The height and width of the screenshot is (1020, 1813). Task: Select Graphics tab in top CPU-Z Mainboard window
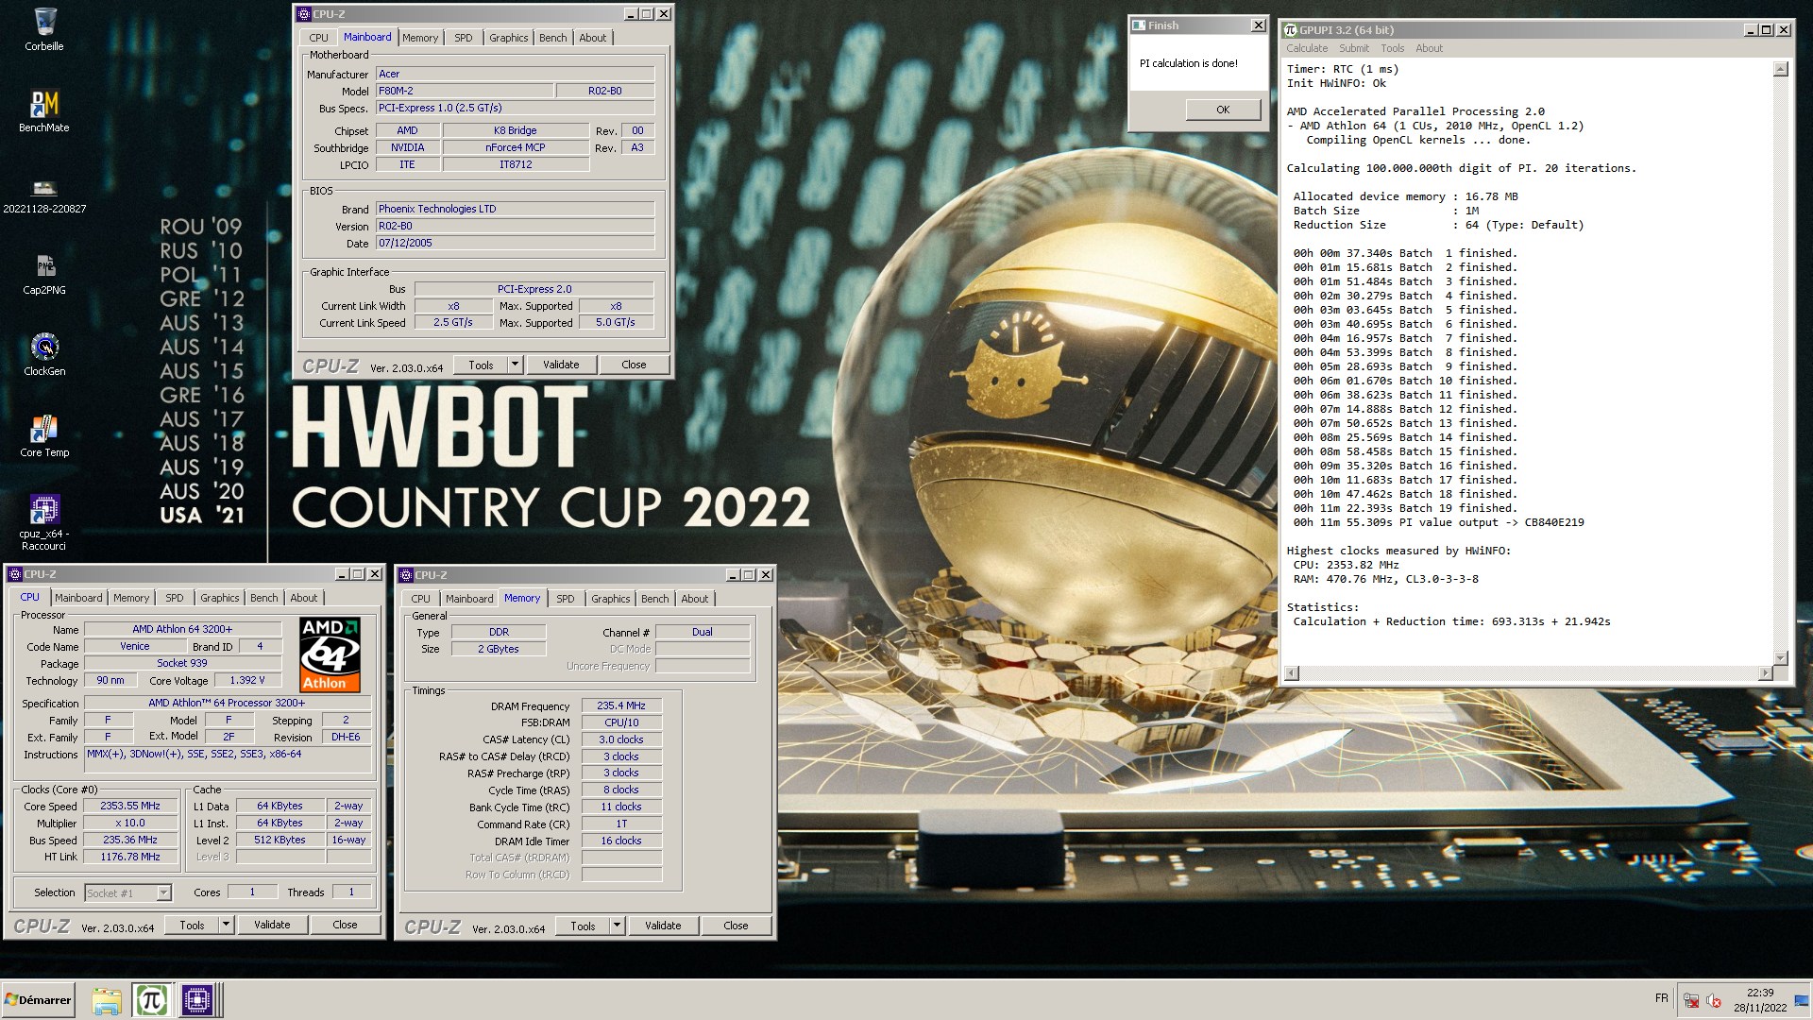(508, 38)
